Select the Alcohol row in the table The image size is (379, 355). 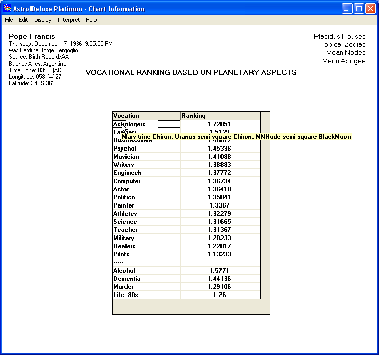coord(146,271)
